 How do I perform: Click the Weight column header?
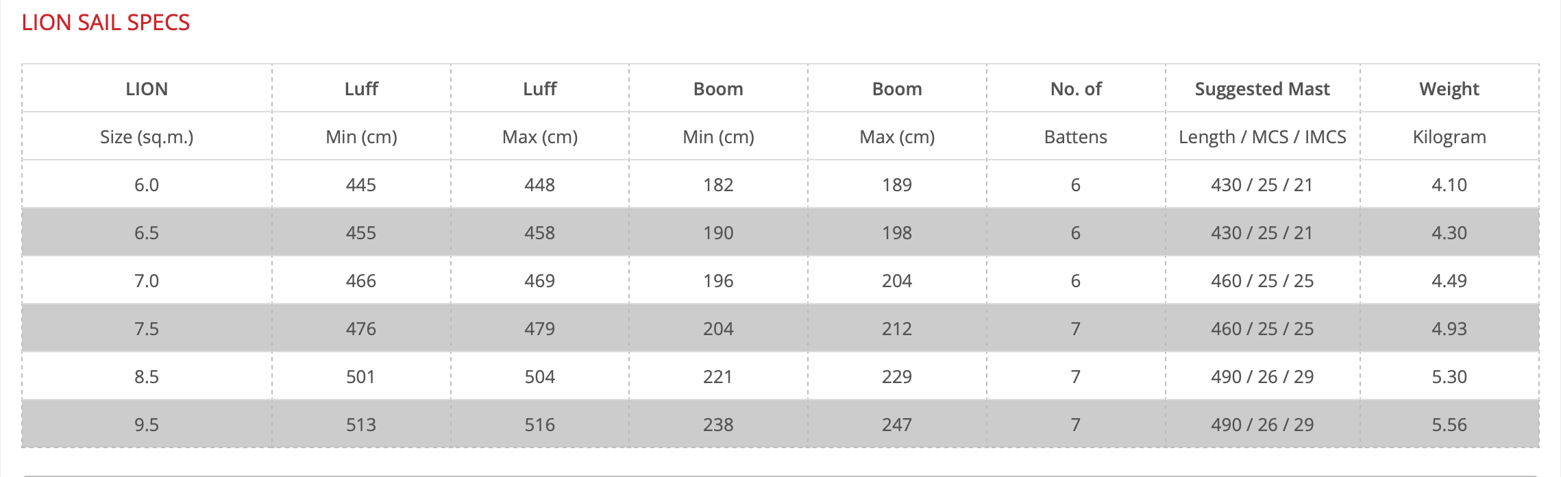(x=1449, y=89)
